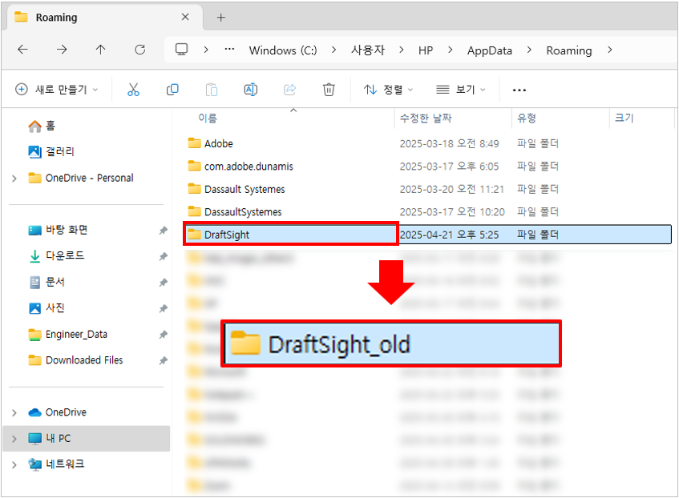The image size is (679, 498).
Task: Expand chevron after Roaming in path
Action: point(610,50)
